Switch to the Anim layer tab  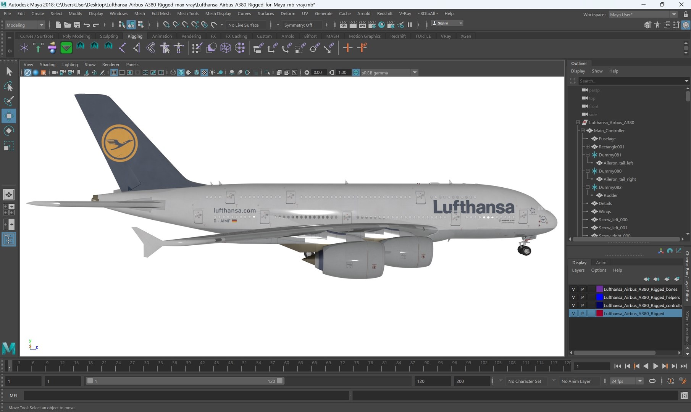tap(601, 262)
